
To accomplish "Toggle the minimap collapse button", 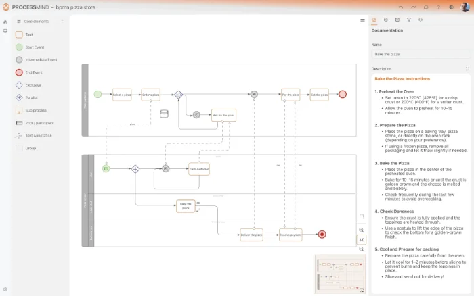I will [x=362, y=290].
